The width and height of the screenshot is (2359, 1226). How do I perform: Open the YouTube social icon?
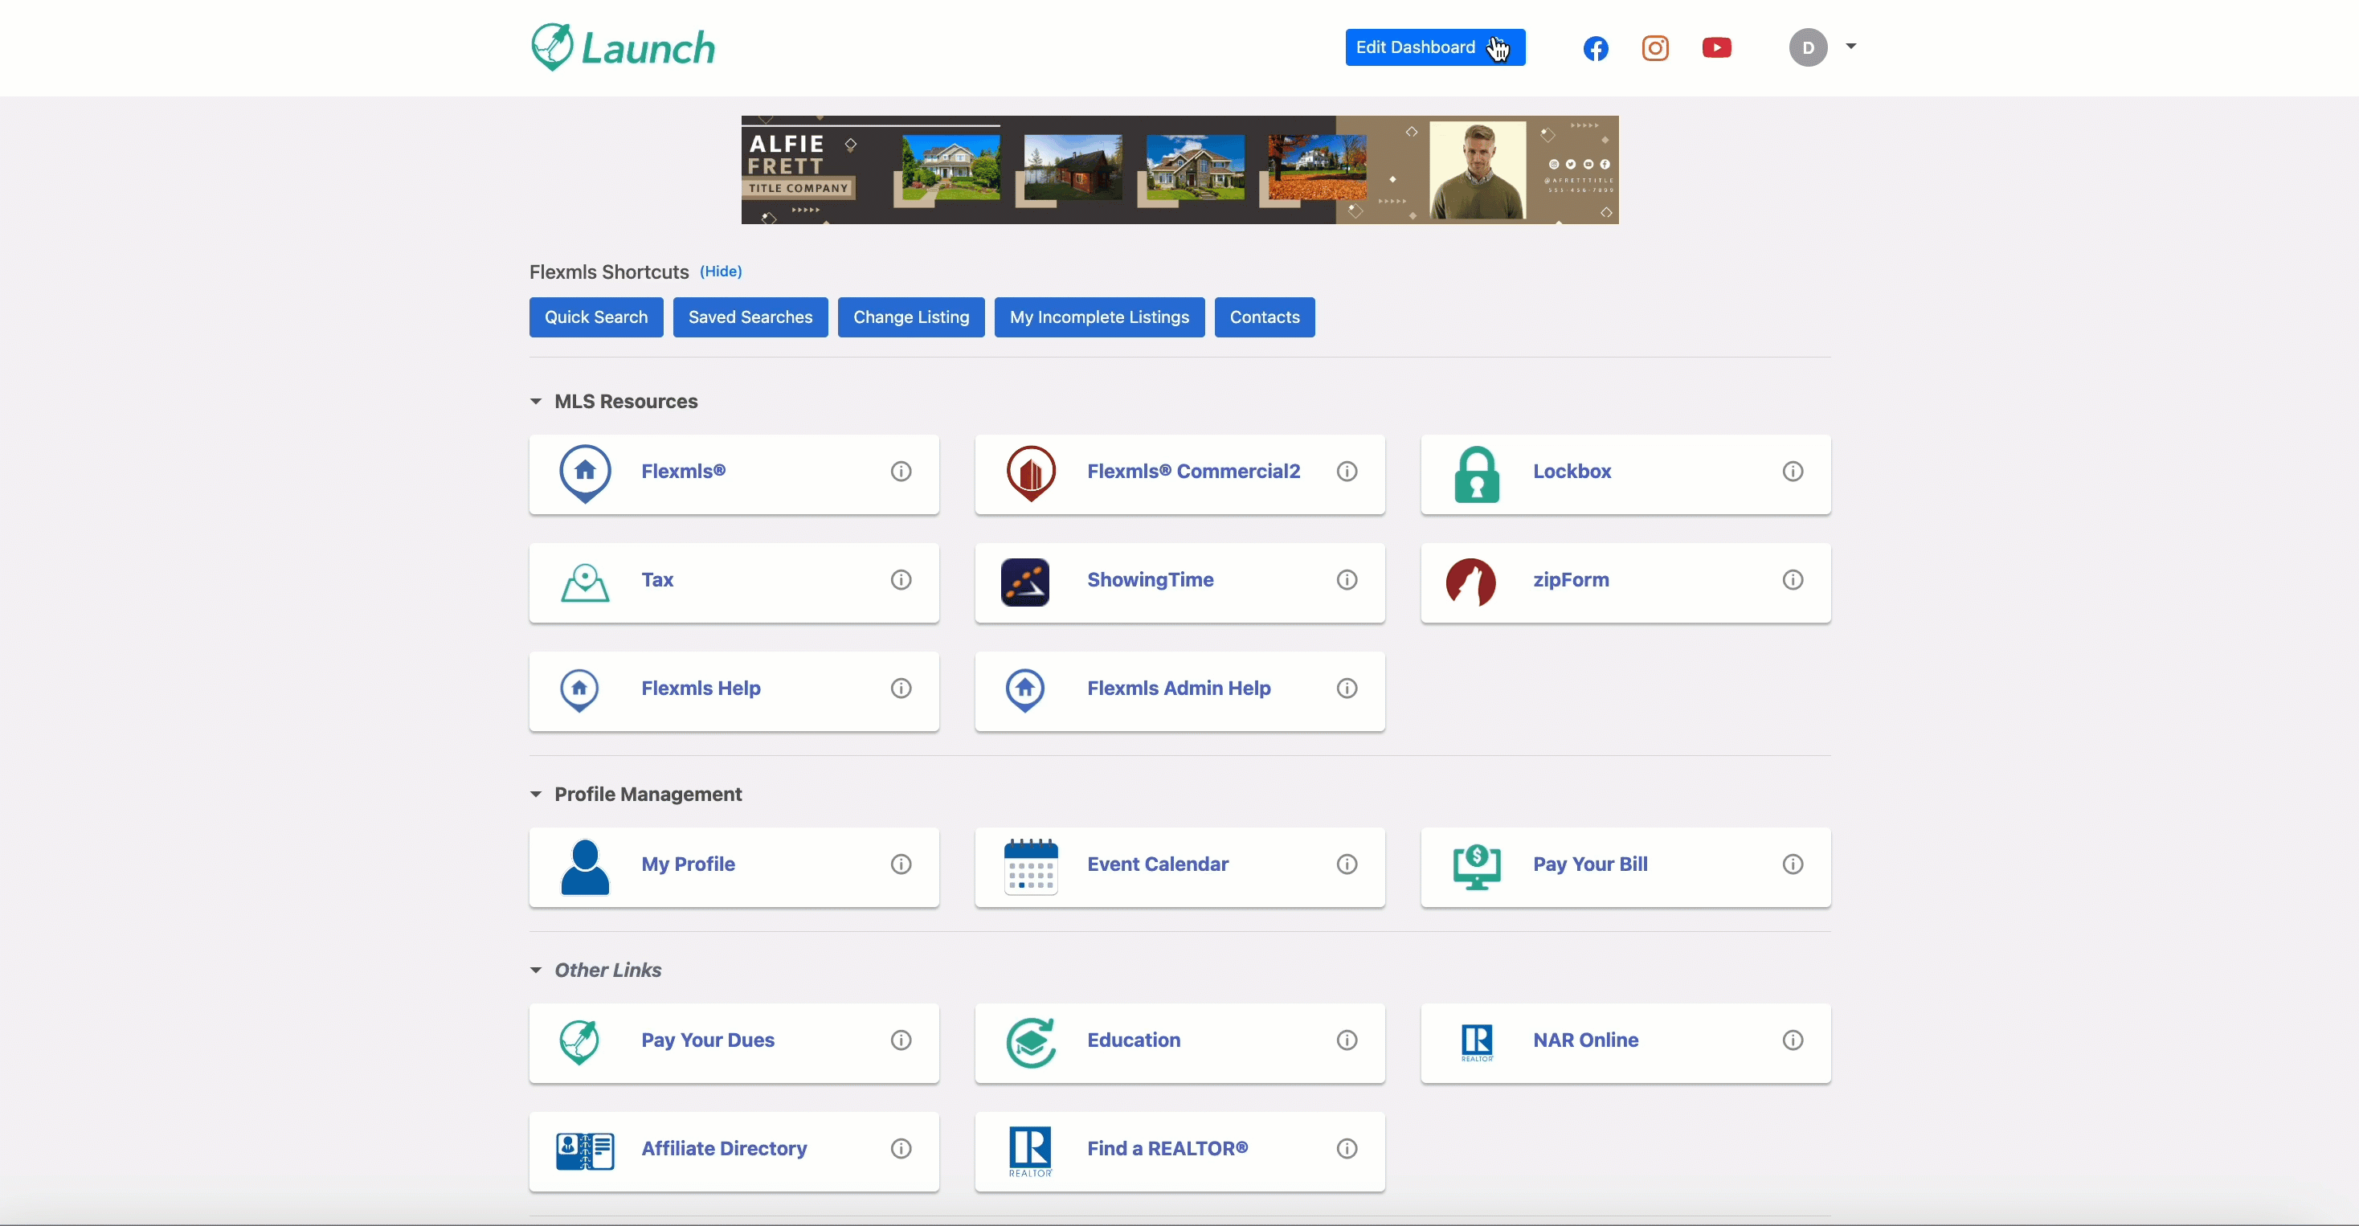[x=1716, y=47]
